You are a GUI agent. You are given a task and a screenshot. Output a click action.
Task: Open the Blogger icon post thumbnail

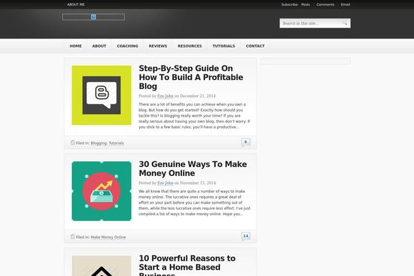pyautogui.click(x=101, y=95)
